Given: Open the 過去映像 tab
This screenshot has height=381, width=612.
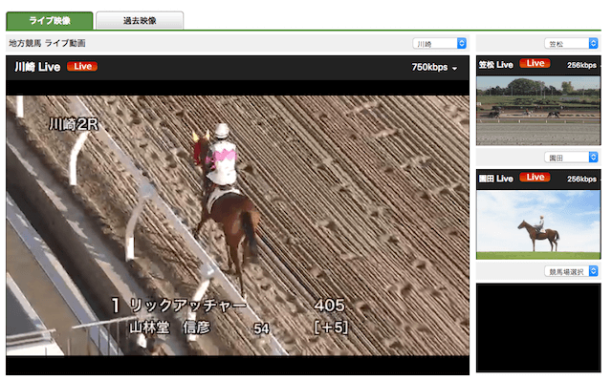Looking at the screenshot, I should (140, 21).
